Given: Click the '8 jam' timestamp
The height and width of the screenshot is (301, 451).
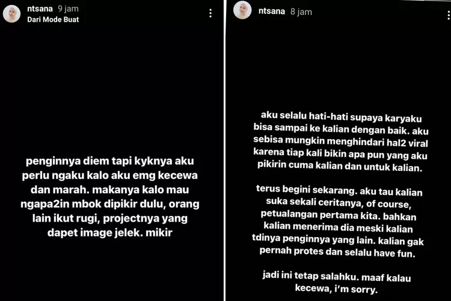Looking at the screenshot, I should [301, 12].
